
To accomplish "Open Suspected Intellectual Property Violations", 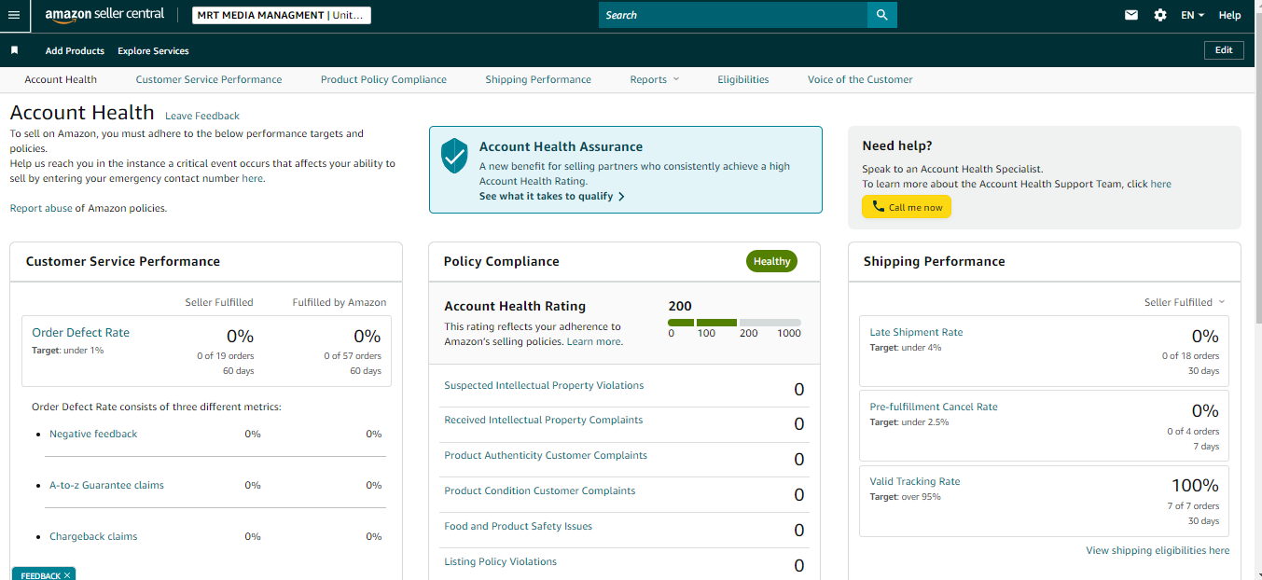I will pyautogui.click(x=544, y=385).
